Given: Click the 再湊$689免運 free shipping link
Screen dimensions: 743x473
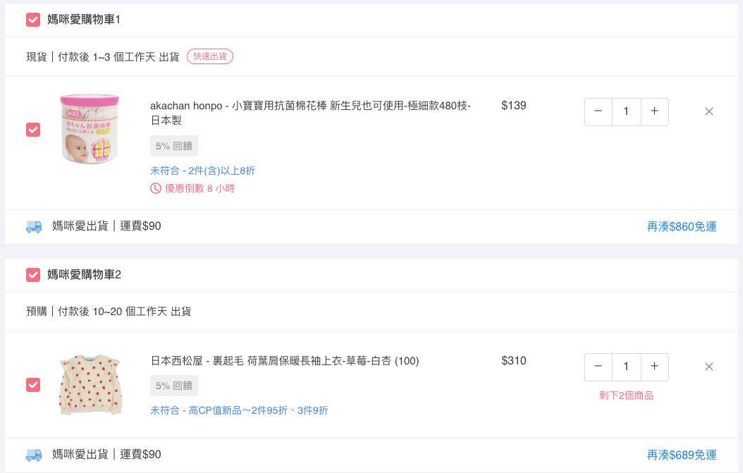Looking at the screenshot, I should pyautogui.click(x=681, y=455).
